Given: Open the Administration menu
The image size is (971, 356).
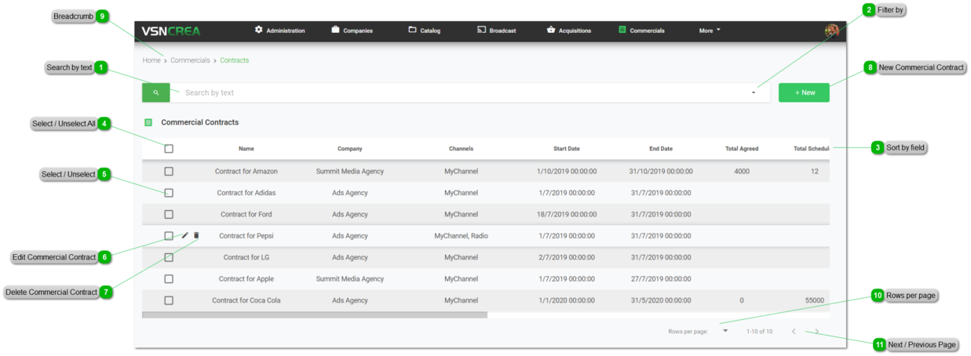Looking at the screenshot, I should tap(279, 31).
